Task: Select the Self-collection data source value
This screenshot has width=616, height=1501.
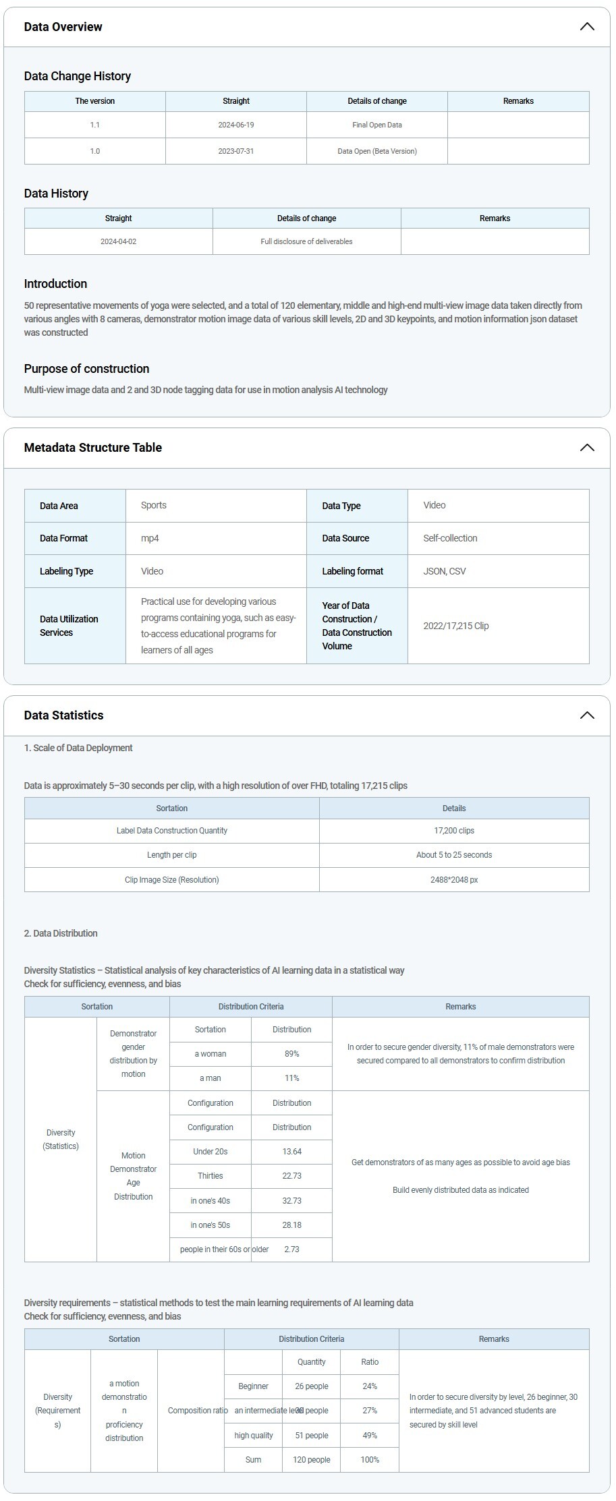Action: (x=450, y=538)
